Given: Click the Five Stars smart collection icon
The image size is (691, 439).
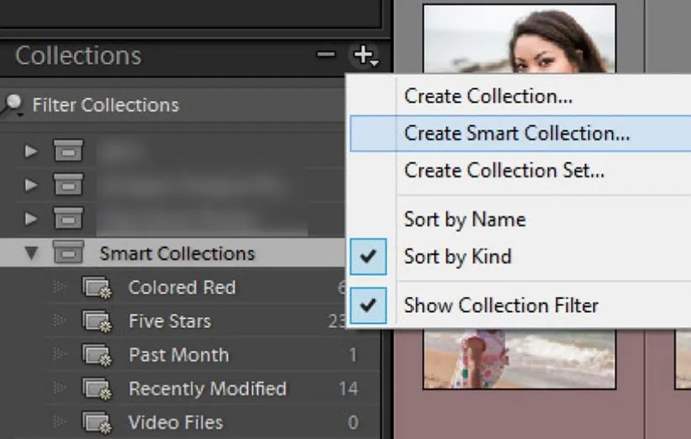Looking at the screenshot, I should 97,321.
